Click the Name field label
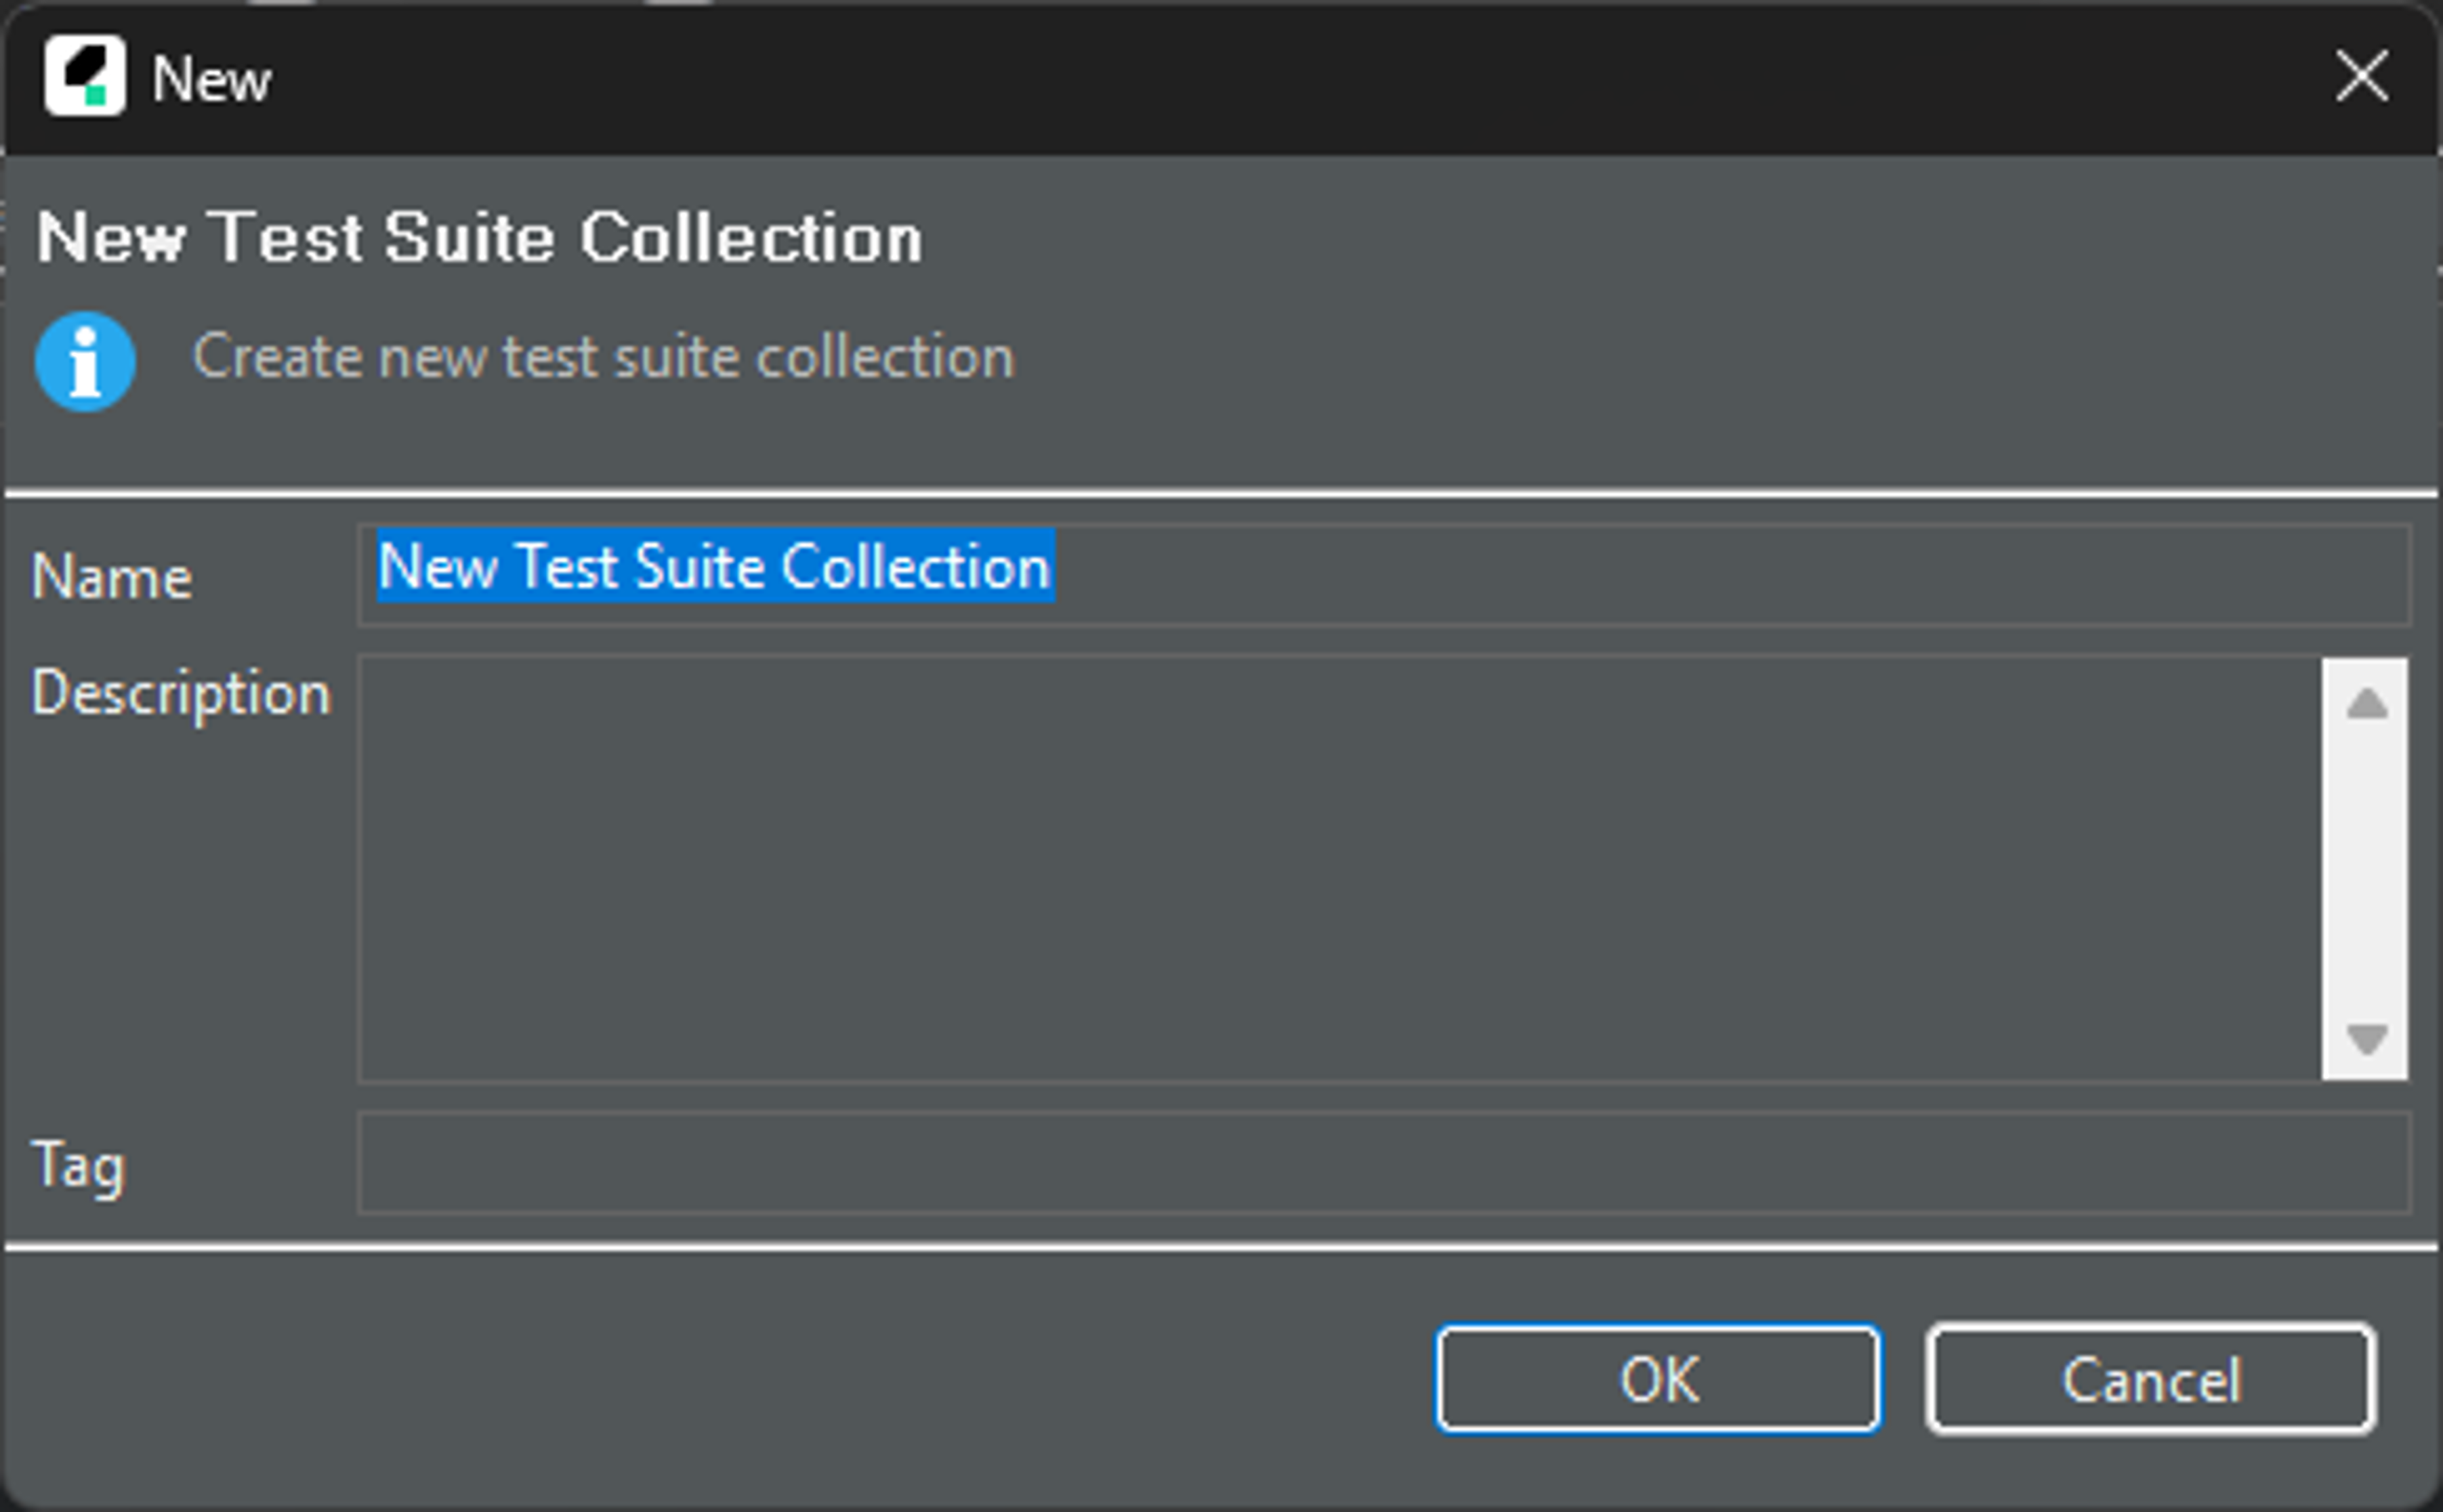Viewport: 2443px width, 1512px height. (112, 577)
